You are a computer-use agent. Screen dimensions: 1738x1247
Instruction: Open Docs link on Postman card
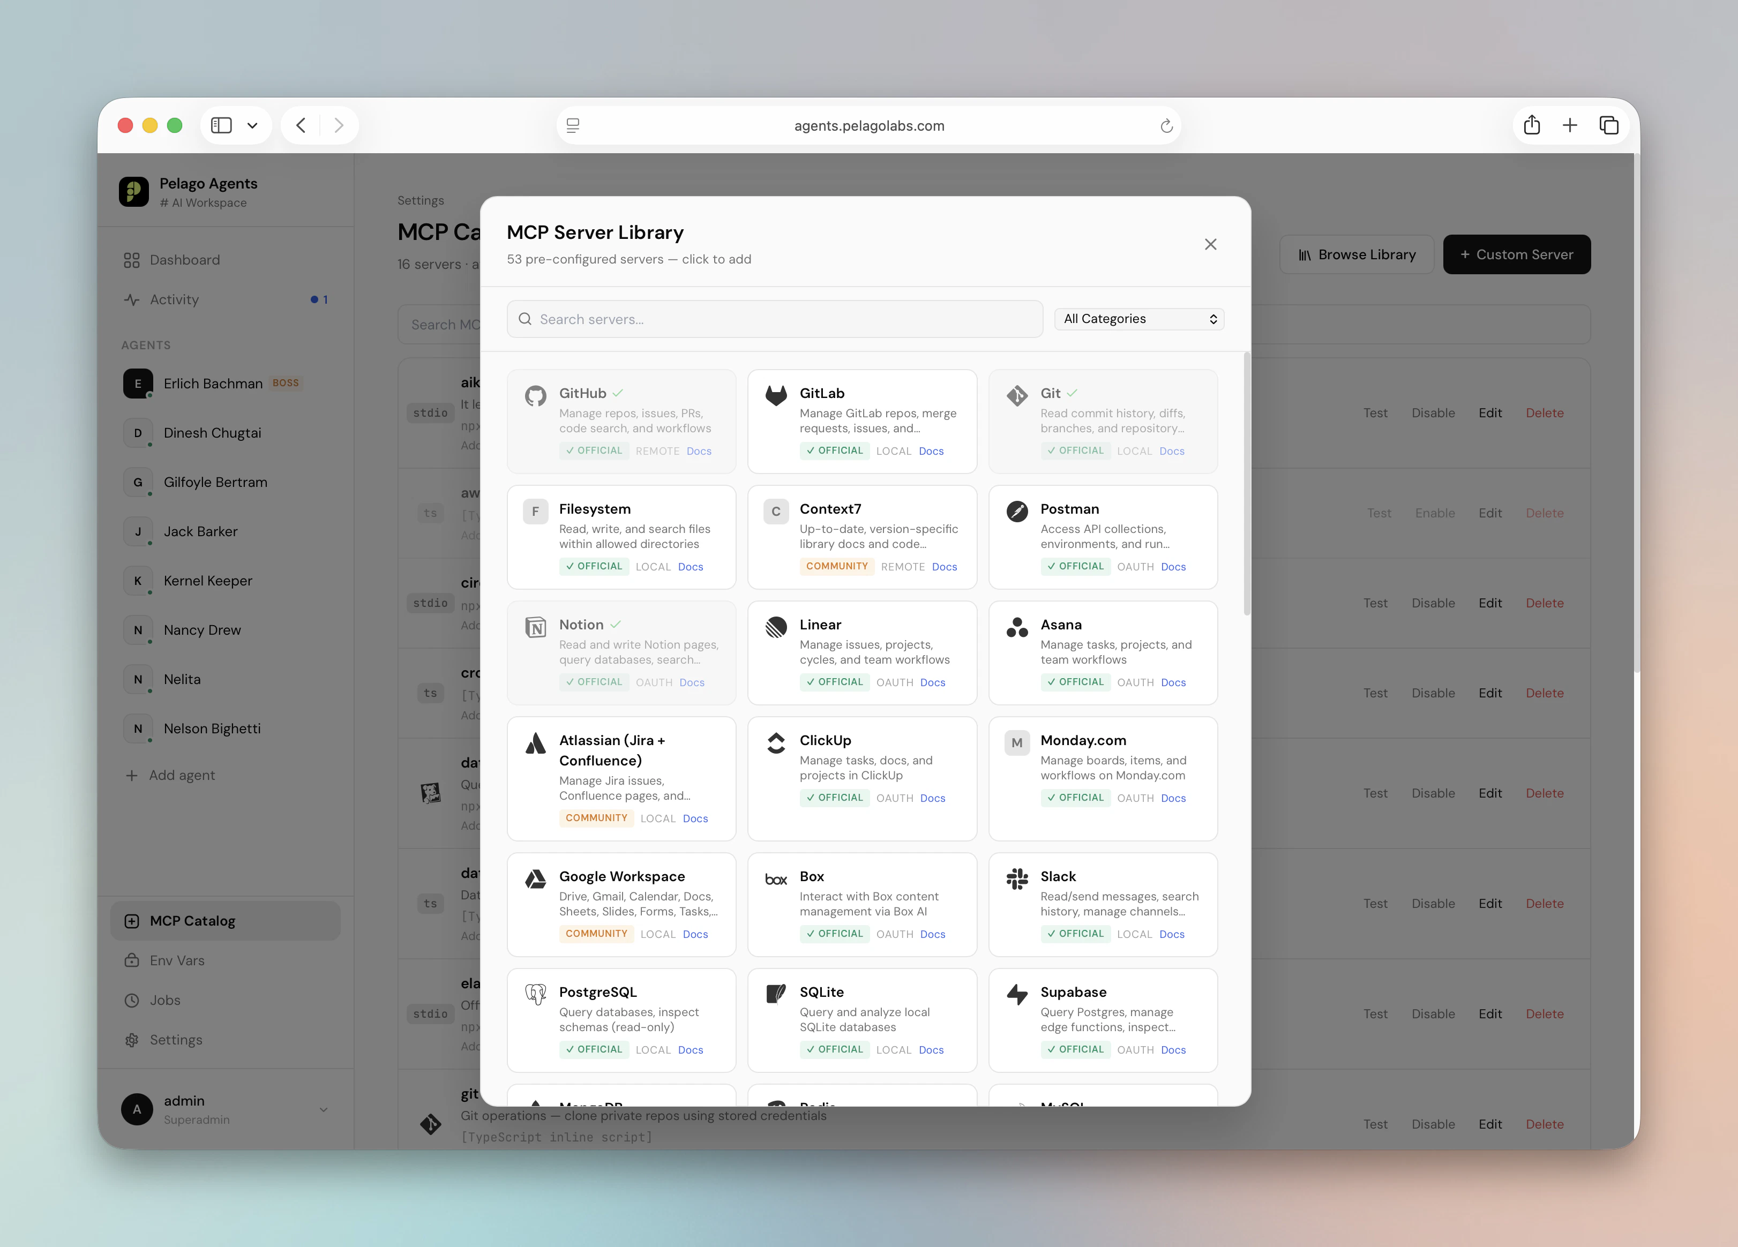pos(1173,567)
